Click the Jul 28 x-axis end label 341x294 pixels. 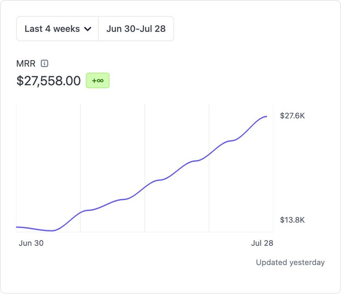tap(262, 243)
